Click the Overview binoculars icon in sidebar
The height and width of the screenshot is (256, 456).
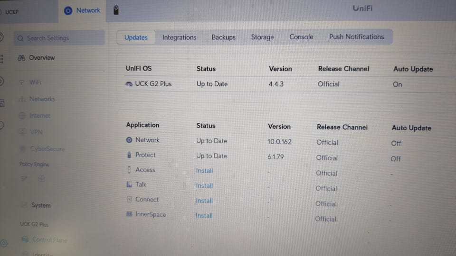tap(21, 58)
